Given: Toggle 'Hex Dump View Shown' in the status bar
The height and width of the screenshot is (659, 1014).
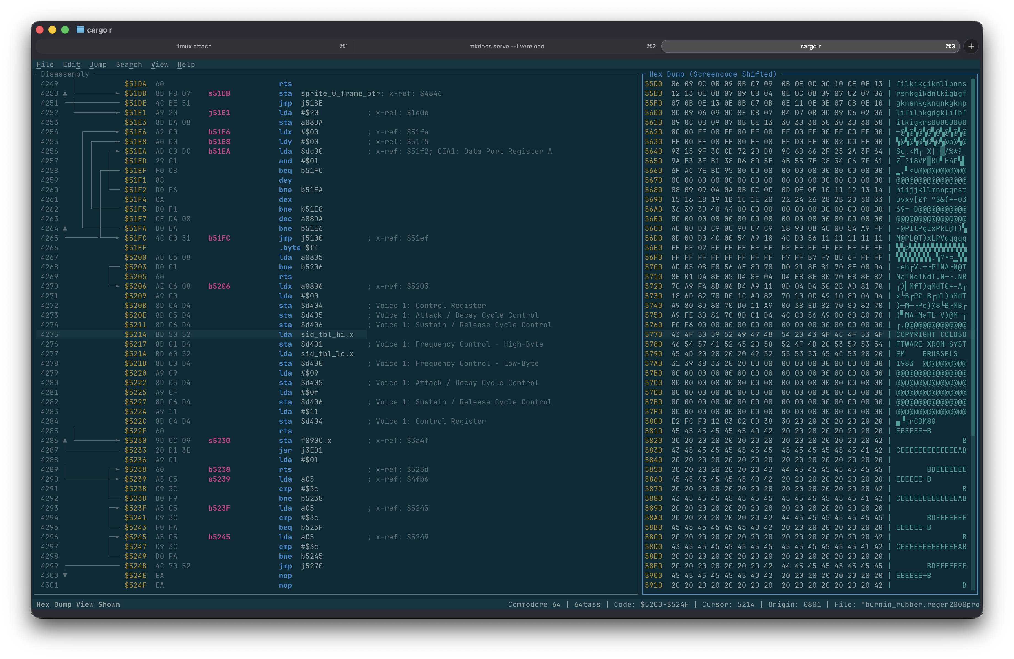Looking at the screenshot, I should (x=77, y=604).
